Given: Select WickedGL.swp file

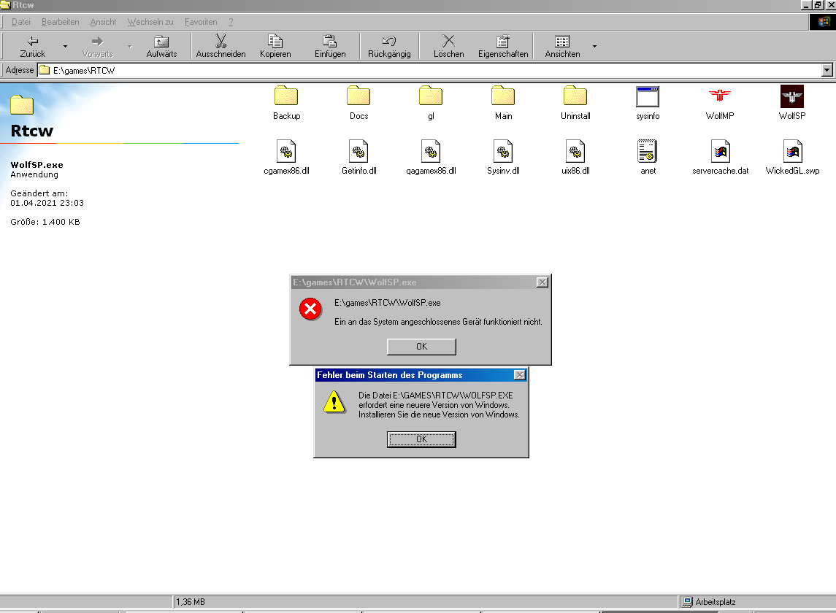Looking at the screenshot, I should click(792, 158).
